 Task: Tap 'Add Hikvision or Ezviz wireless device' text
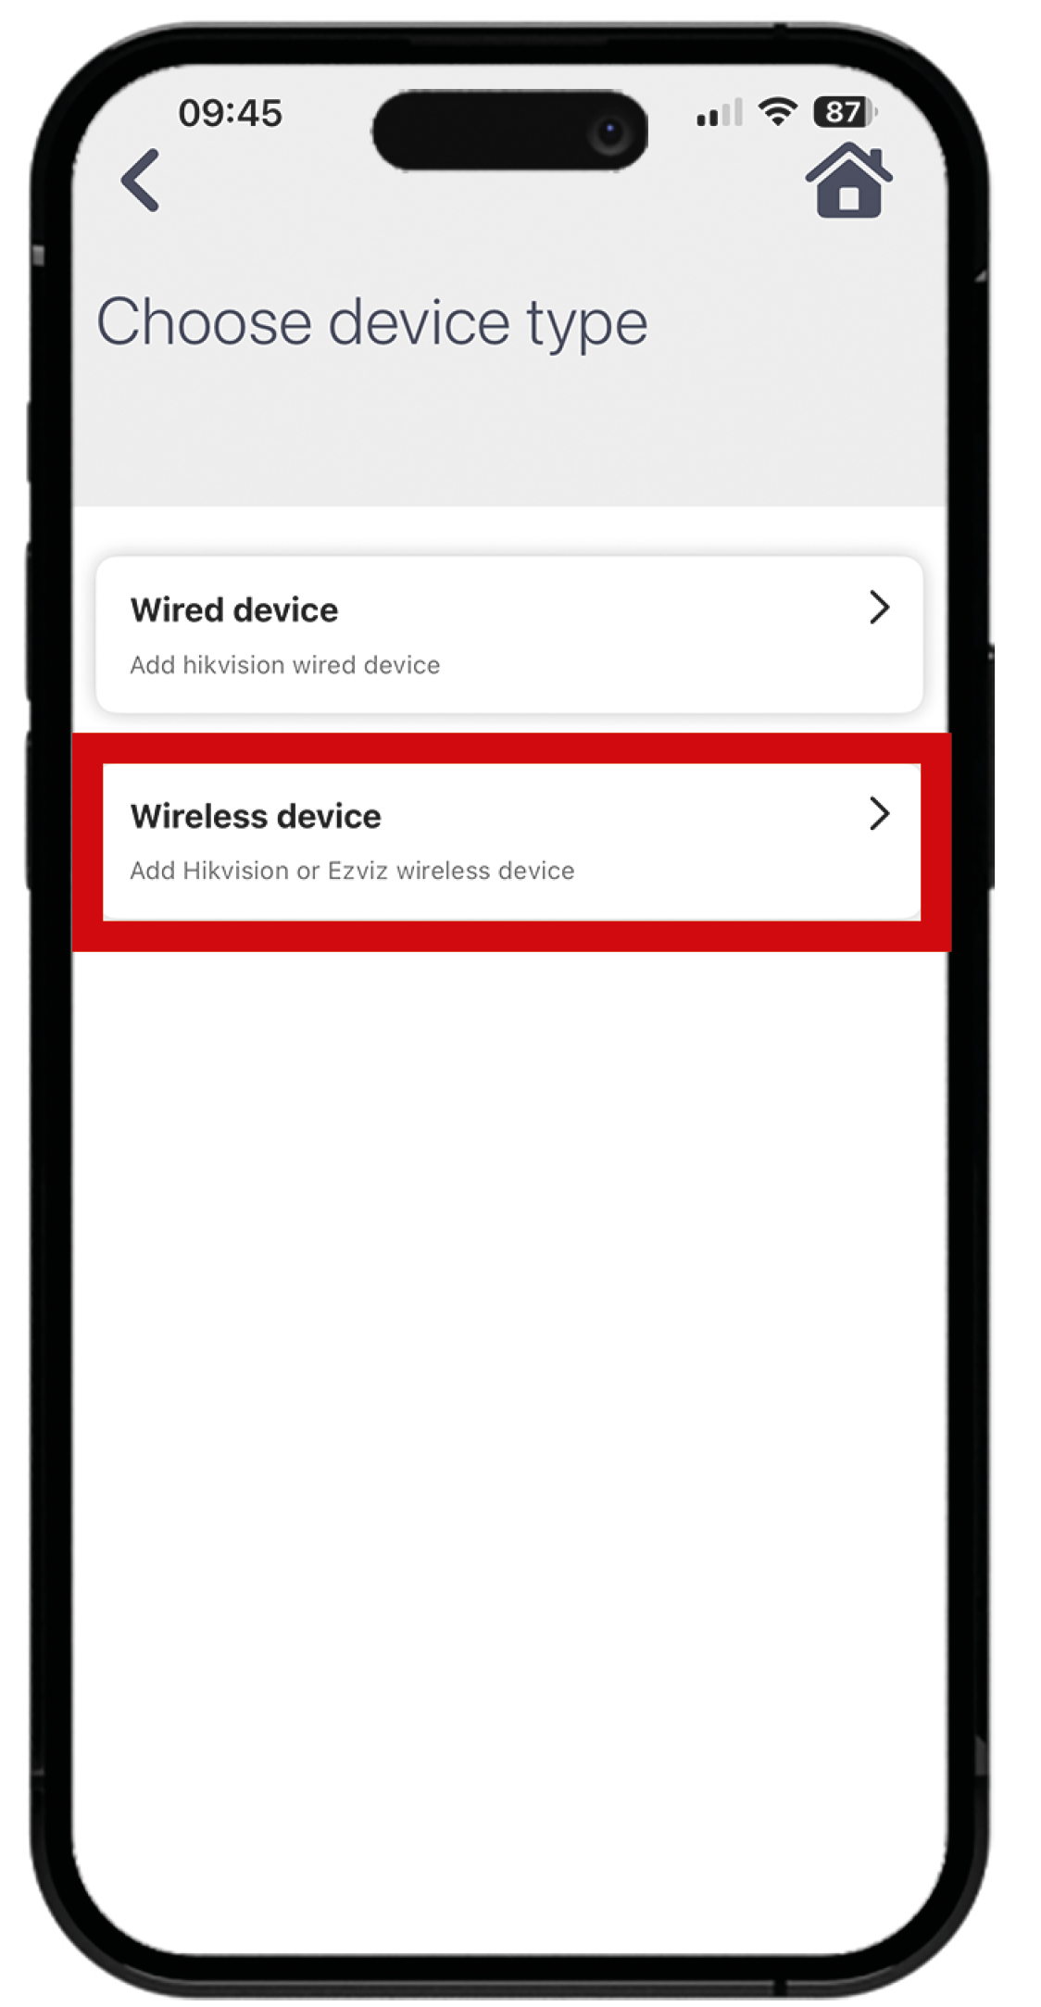(352, 871)
